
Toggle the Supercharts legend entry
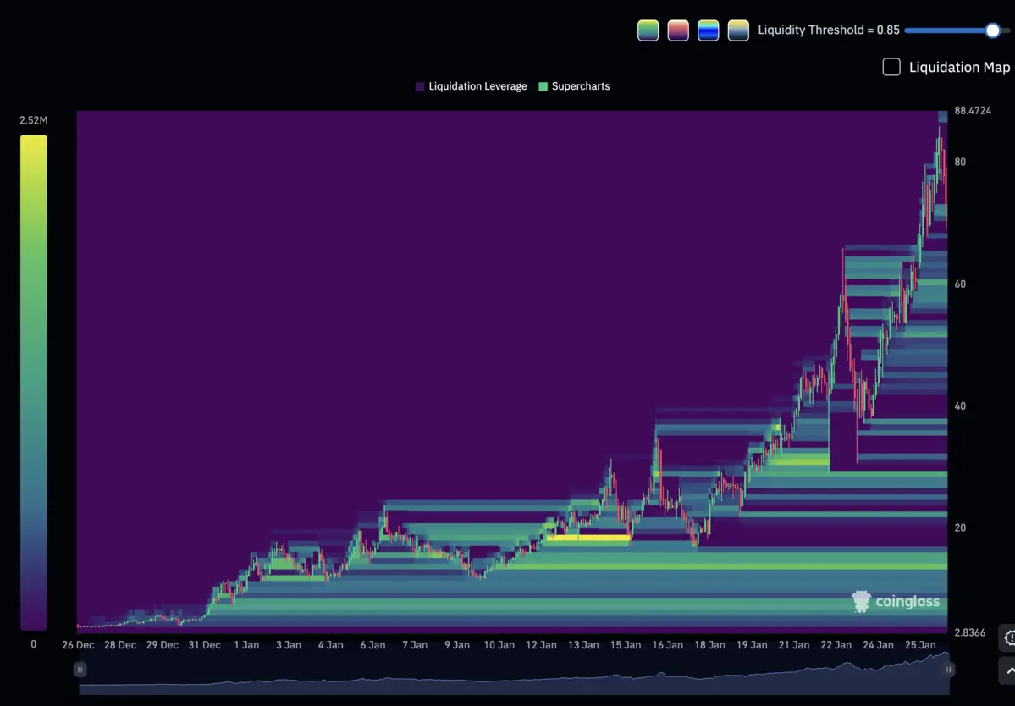tap(574, 85)
